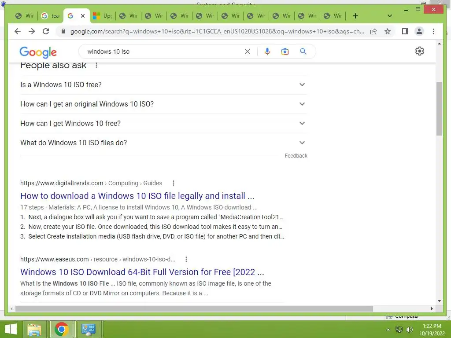Open EaseUS result options menu
This screenshot has width=451, height=338.
(x=186, y=259)
